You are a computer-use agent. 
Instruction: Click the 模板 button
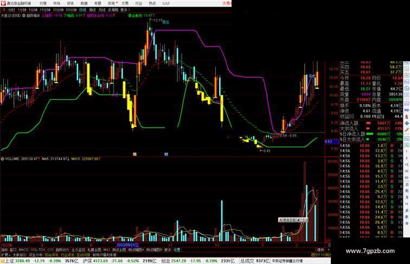coord(321,250)
